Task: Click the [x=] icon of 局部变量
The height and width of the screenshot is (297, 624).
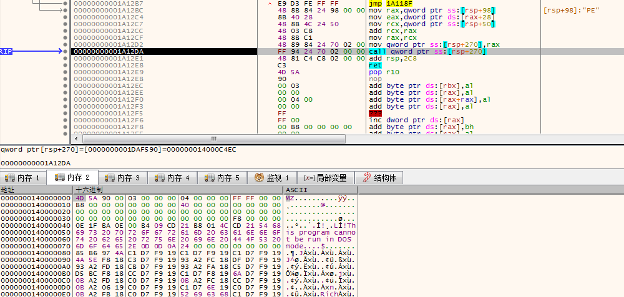Action: [x=309, y=178]
